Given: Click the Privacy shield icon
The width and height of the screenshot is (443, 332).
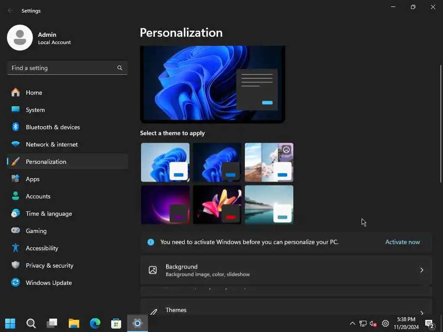Looking at the screenshot, I should (16, 265).
